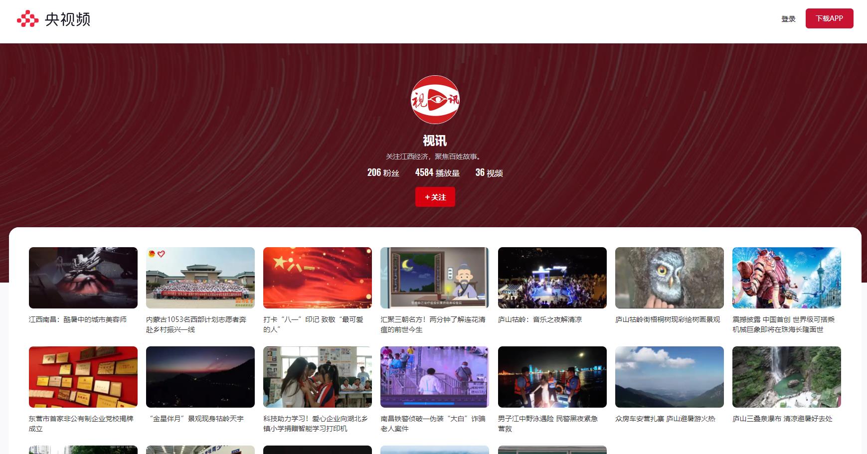Click the channel description 关注江西经济，聚焦百姓故事

pyautogui.click(x=434, y=156)
